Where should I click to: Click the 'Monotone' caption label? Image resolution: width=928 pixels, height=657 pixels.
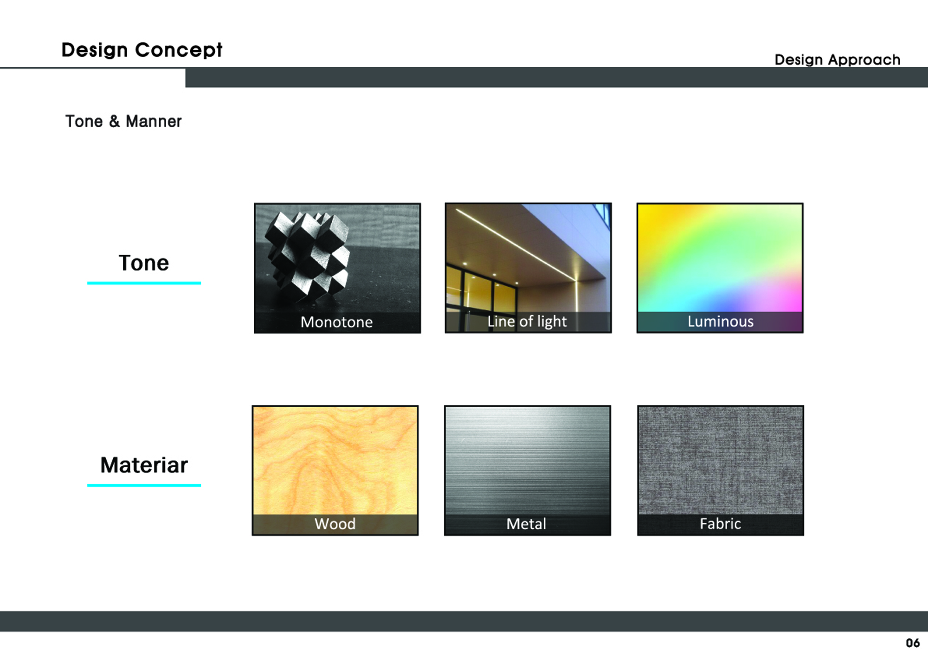(336, 322)
